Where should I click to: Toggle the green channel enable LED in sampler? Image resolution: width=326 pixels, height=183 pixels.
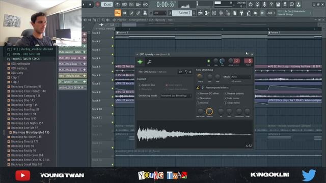[x=208, y=61]
